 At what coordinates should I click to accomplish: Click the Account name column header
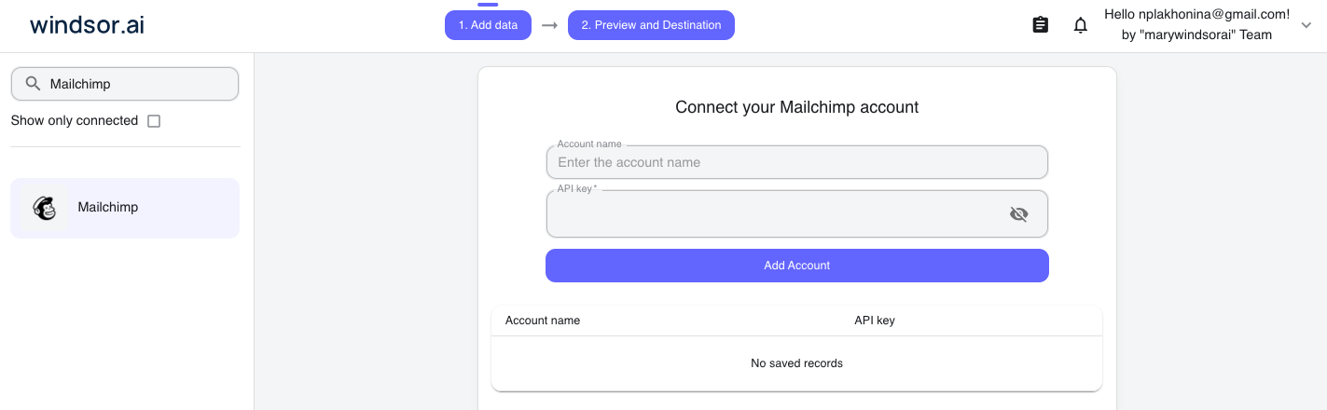[x=543, y=321]
